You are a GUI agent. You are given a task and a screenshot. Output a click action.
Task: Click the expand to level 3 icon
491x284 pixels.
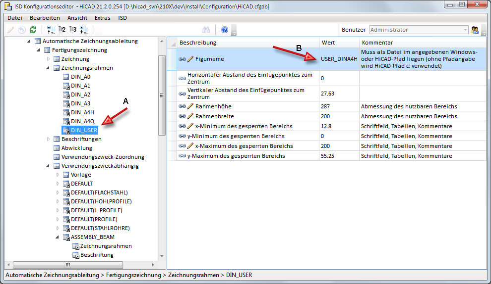tap(73, 30)
